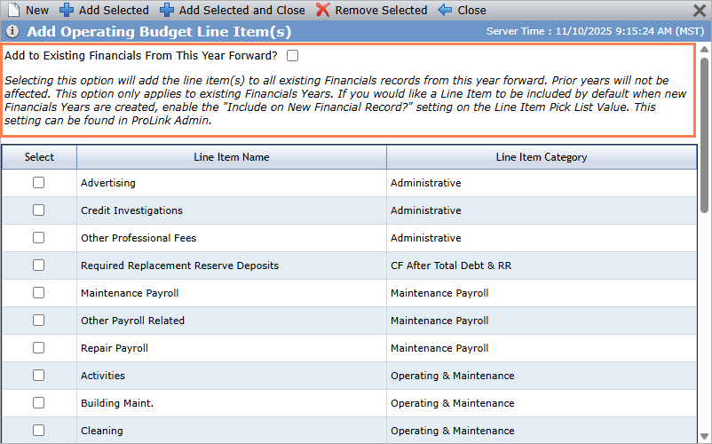Image resolution: width=712 pixels, height=444 pixels.
Task: Click Operating & Maintenance in Activities row
Action: pos(453,376)
